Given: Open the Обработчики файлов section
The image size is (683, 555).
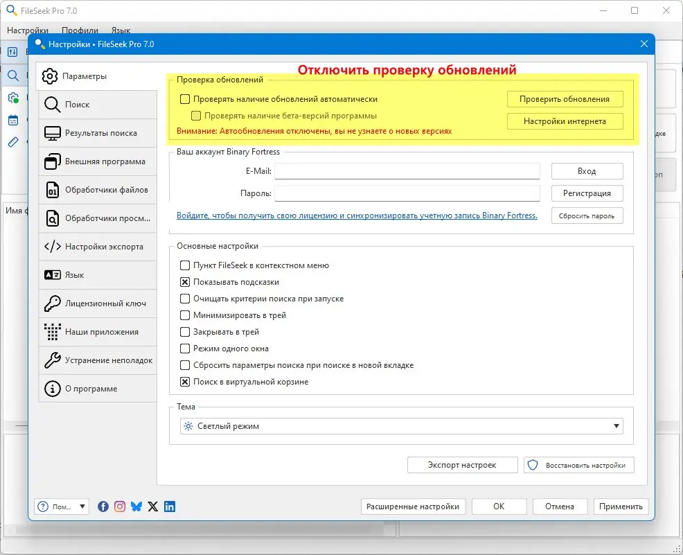Looking at the screenshot, I should [x=98, y=190].
